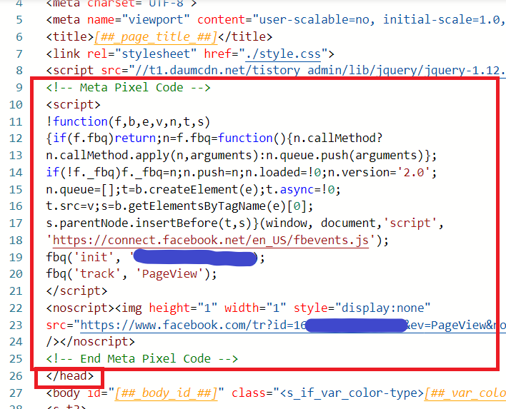Screen dimensions: 506x409
Task: Click the 'PageView' string on line 20
Action: tap(169, 273)
